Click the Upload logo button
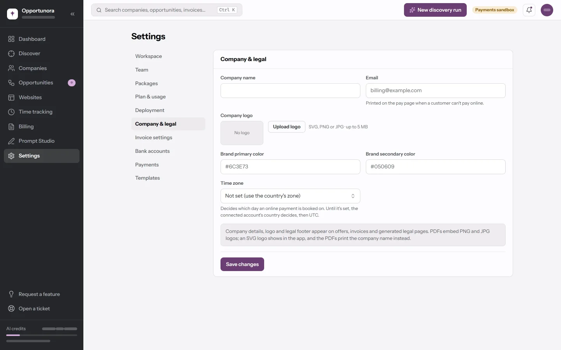Viewport: 561px width, 350px height. click(287, 127)
